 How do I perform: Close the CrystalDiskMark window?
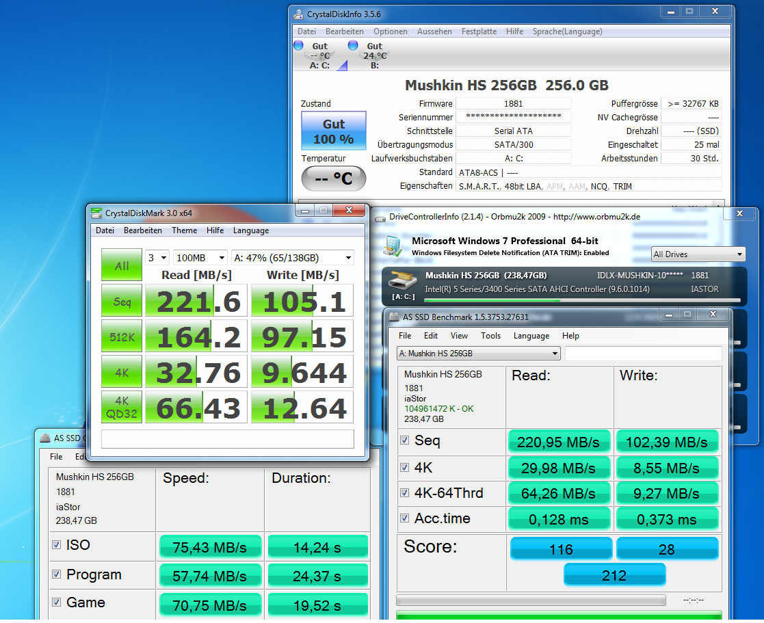349,210
